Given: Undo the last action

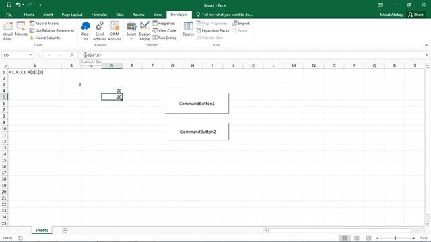Looking at the screenshot, I should pyautogui.click(x=18, y=5).
